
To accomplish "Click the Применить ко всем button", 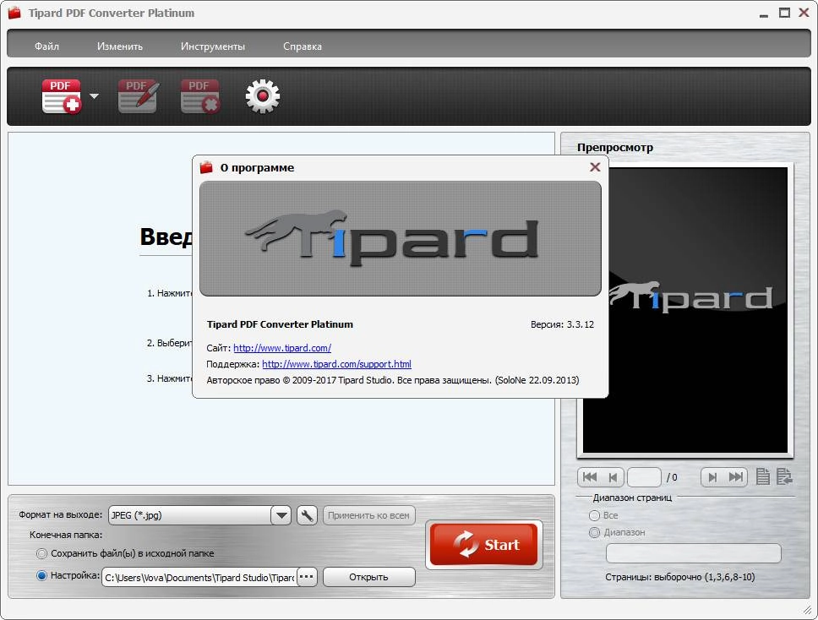I will click(368, 515).
